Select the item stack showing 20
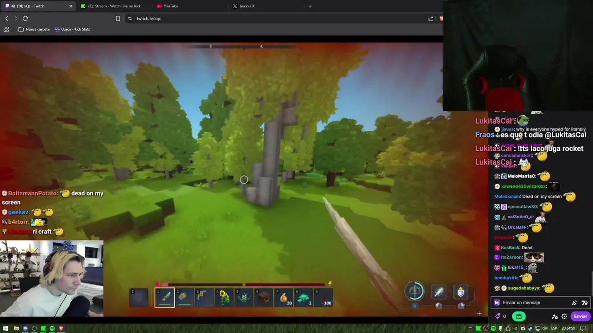 tap(284, 297)
